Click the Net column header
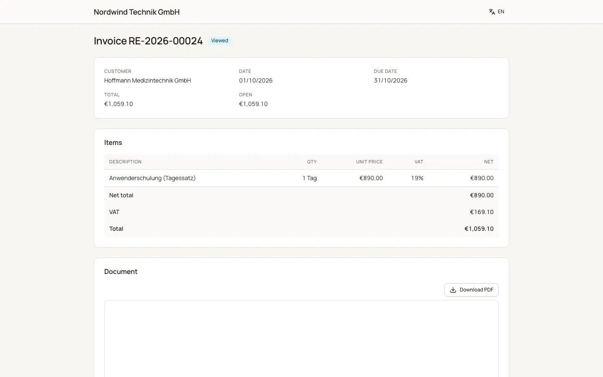 489,162
